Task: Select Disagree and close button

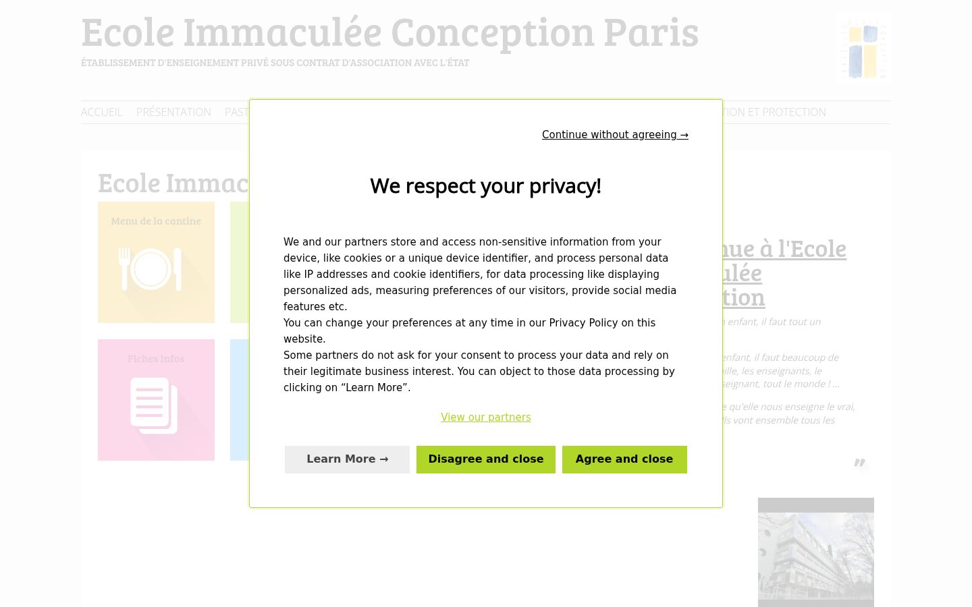Action: (x=486, y=459)
